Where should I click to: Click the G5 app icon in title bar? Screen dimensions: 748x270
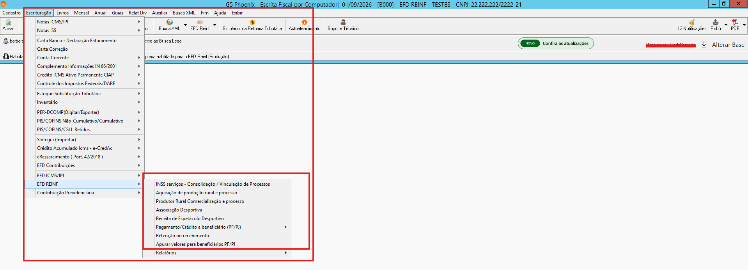click(4, 4)
